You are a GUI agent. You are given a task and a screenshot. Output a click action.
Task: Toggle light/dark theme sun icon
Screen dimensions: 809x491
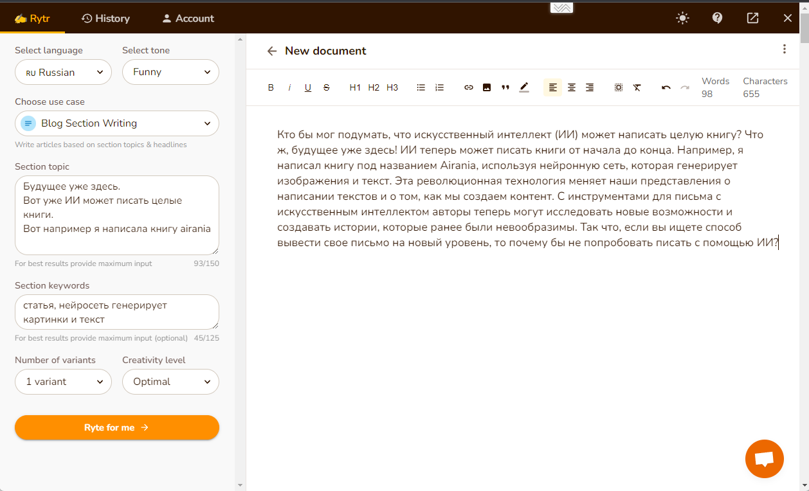pos(683,18)
